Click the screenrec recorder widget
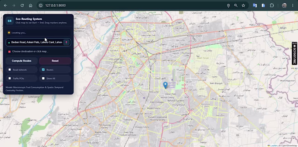298x147 pixels. pyautogui.click(x=294, y=53)
